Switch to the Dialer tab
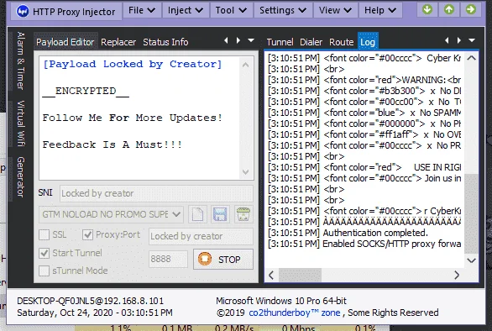 pos(311,42)
